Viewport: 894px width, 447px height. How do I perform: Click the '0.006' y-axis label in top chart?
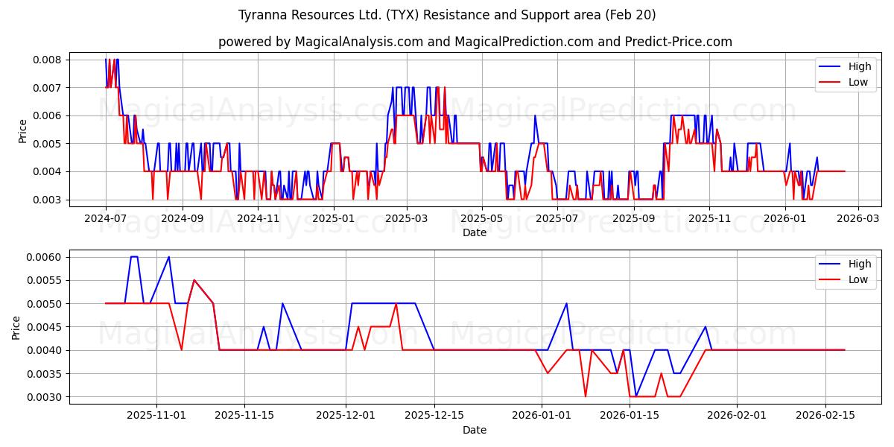(48, 115)
